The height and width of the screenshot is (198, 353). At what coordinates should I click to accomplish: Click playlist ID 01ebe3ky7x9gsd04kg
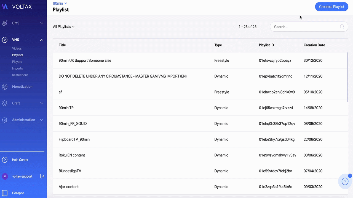(277, 139)
